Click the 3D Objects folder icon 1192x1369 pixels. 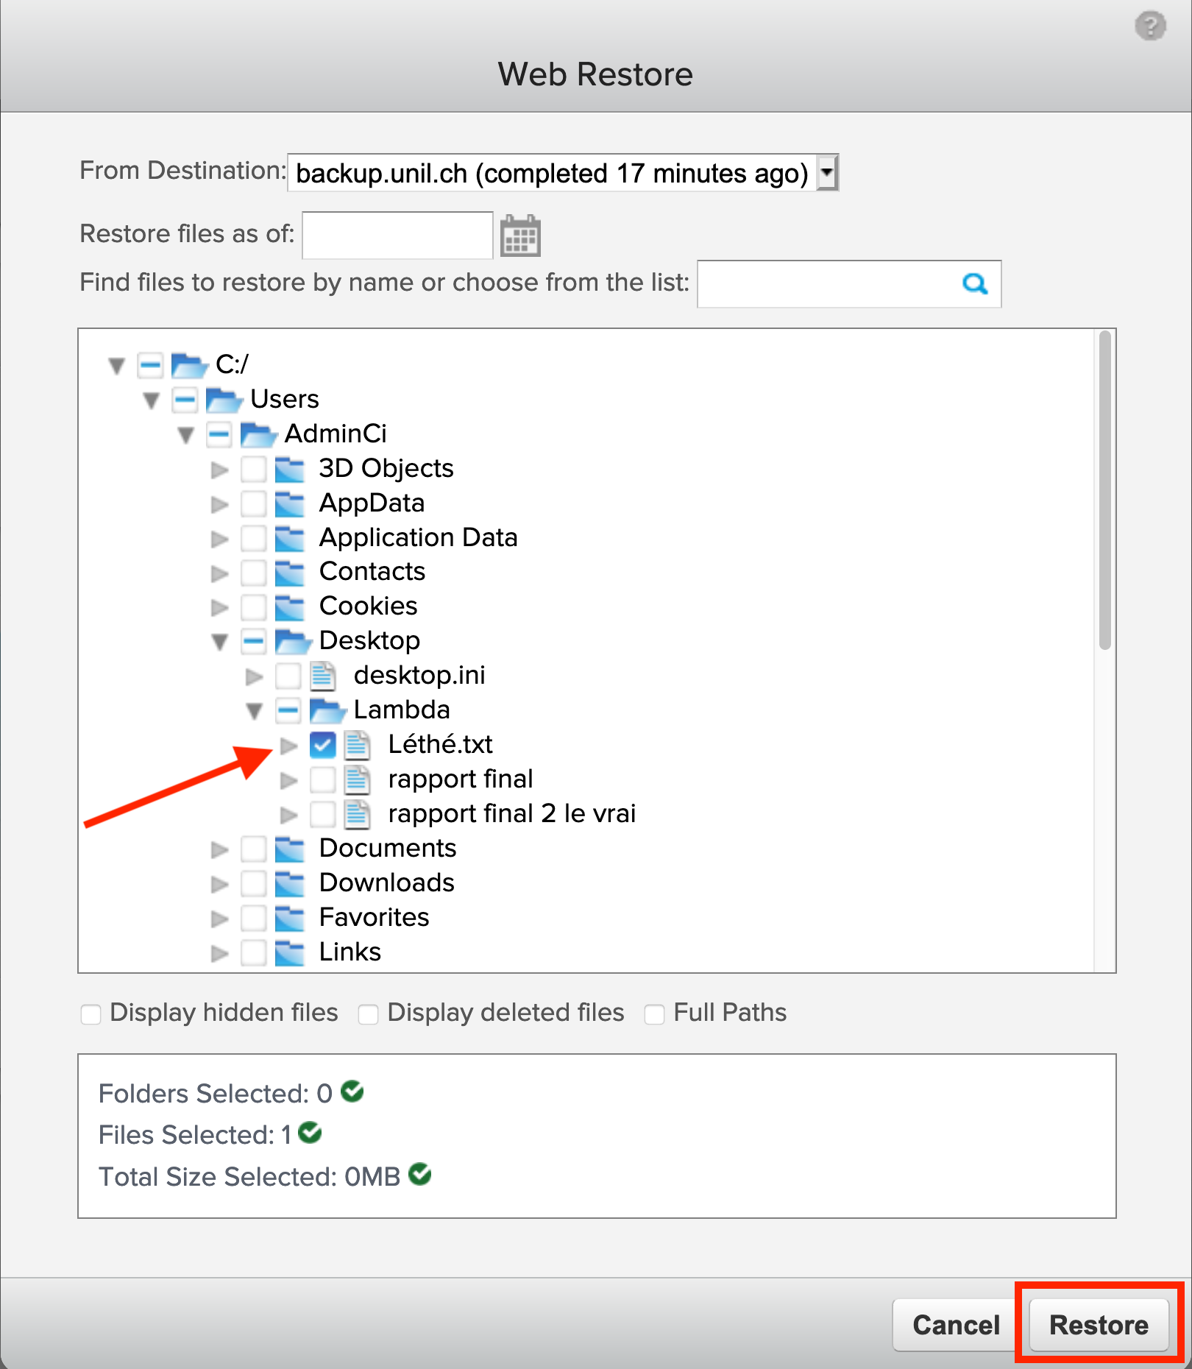click(289, 469)
